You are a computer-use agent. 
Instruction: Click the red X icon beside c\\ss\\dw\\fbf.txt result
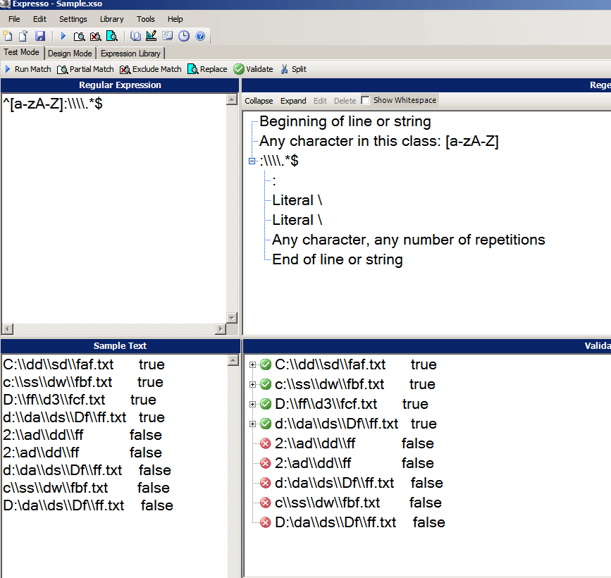tap(266, 503)
